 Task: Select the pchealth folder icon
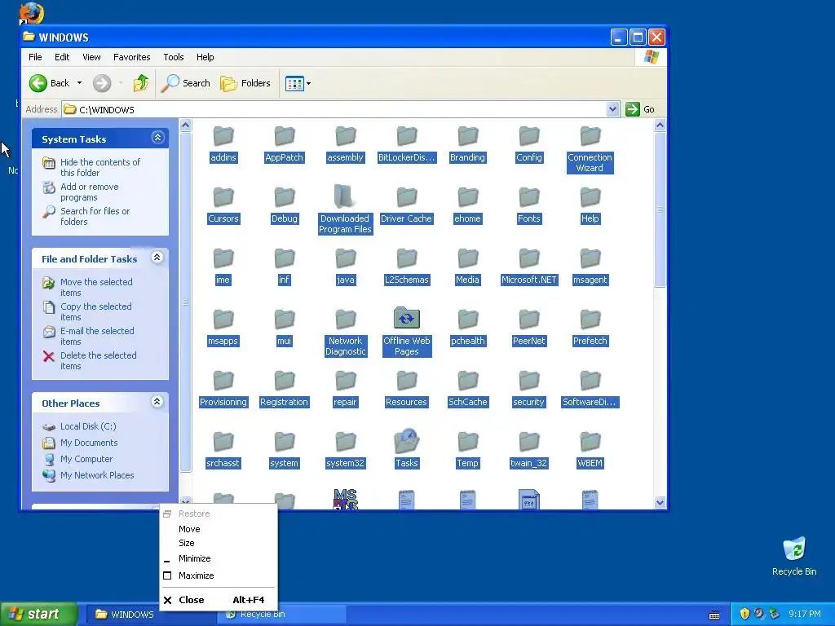(x=467, y=320)
